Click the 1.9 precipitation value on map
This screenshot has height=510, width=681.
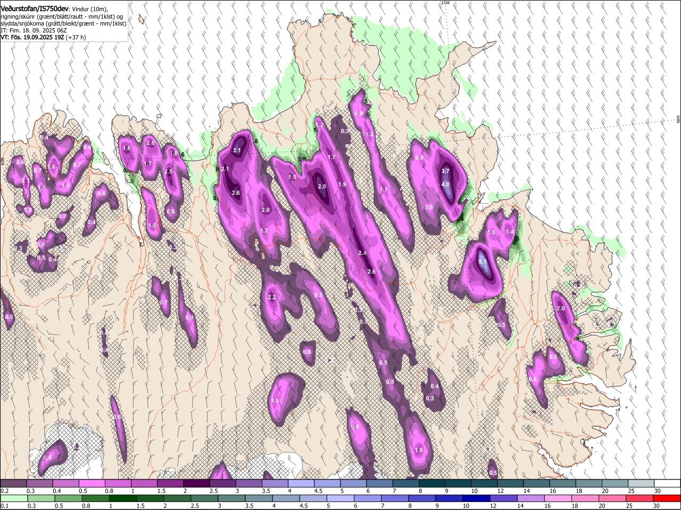343,184
